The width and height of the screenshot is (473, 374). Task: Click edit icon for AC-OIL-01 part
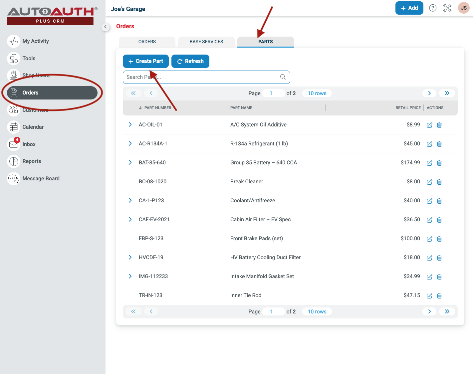click(429, 125)
